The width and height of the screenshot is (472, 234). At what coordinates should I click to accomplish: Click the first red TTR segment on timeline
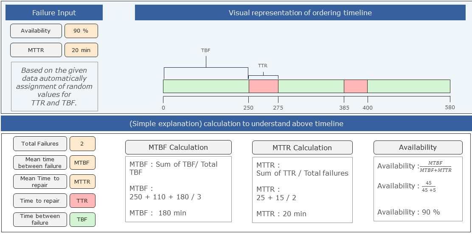click(x=263, y=86)
